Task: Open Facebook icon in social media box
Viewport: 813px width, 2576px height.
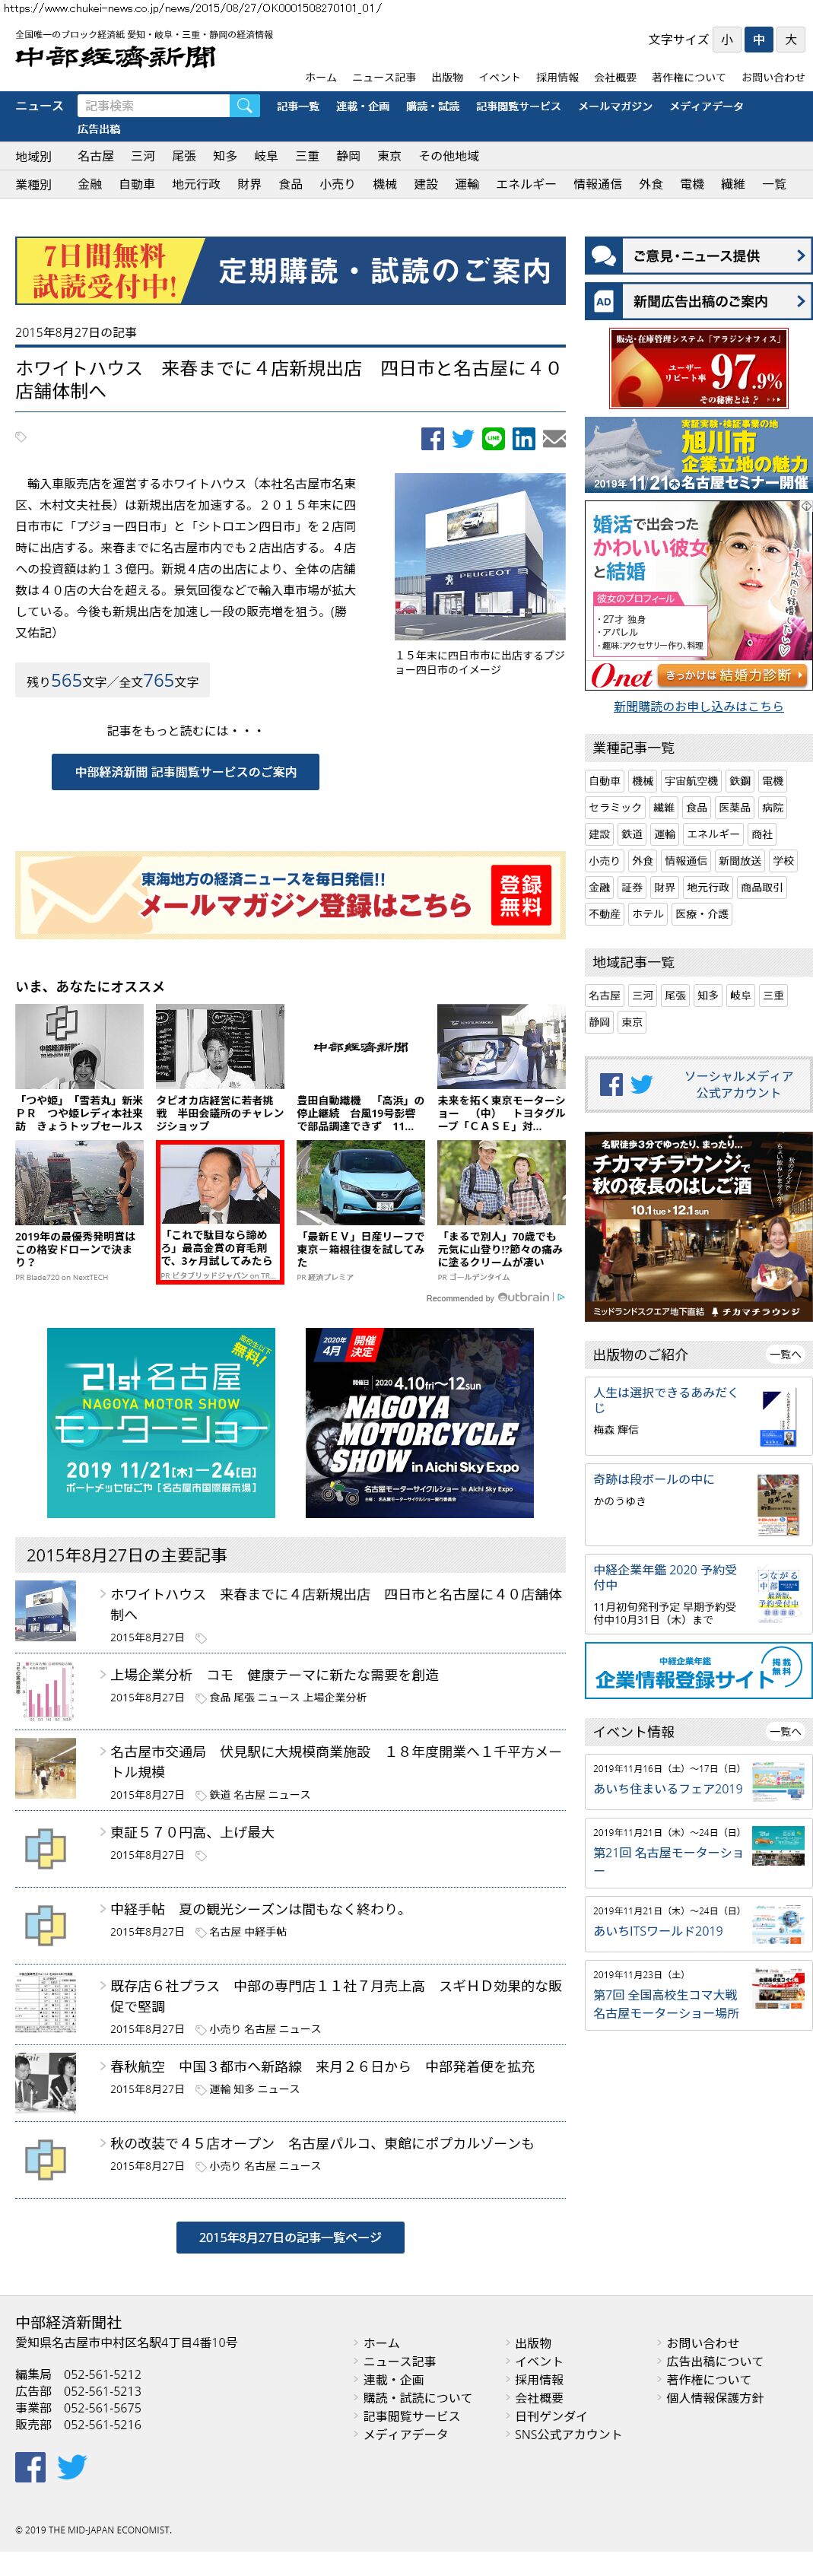Action: pos(611,1084)
